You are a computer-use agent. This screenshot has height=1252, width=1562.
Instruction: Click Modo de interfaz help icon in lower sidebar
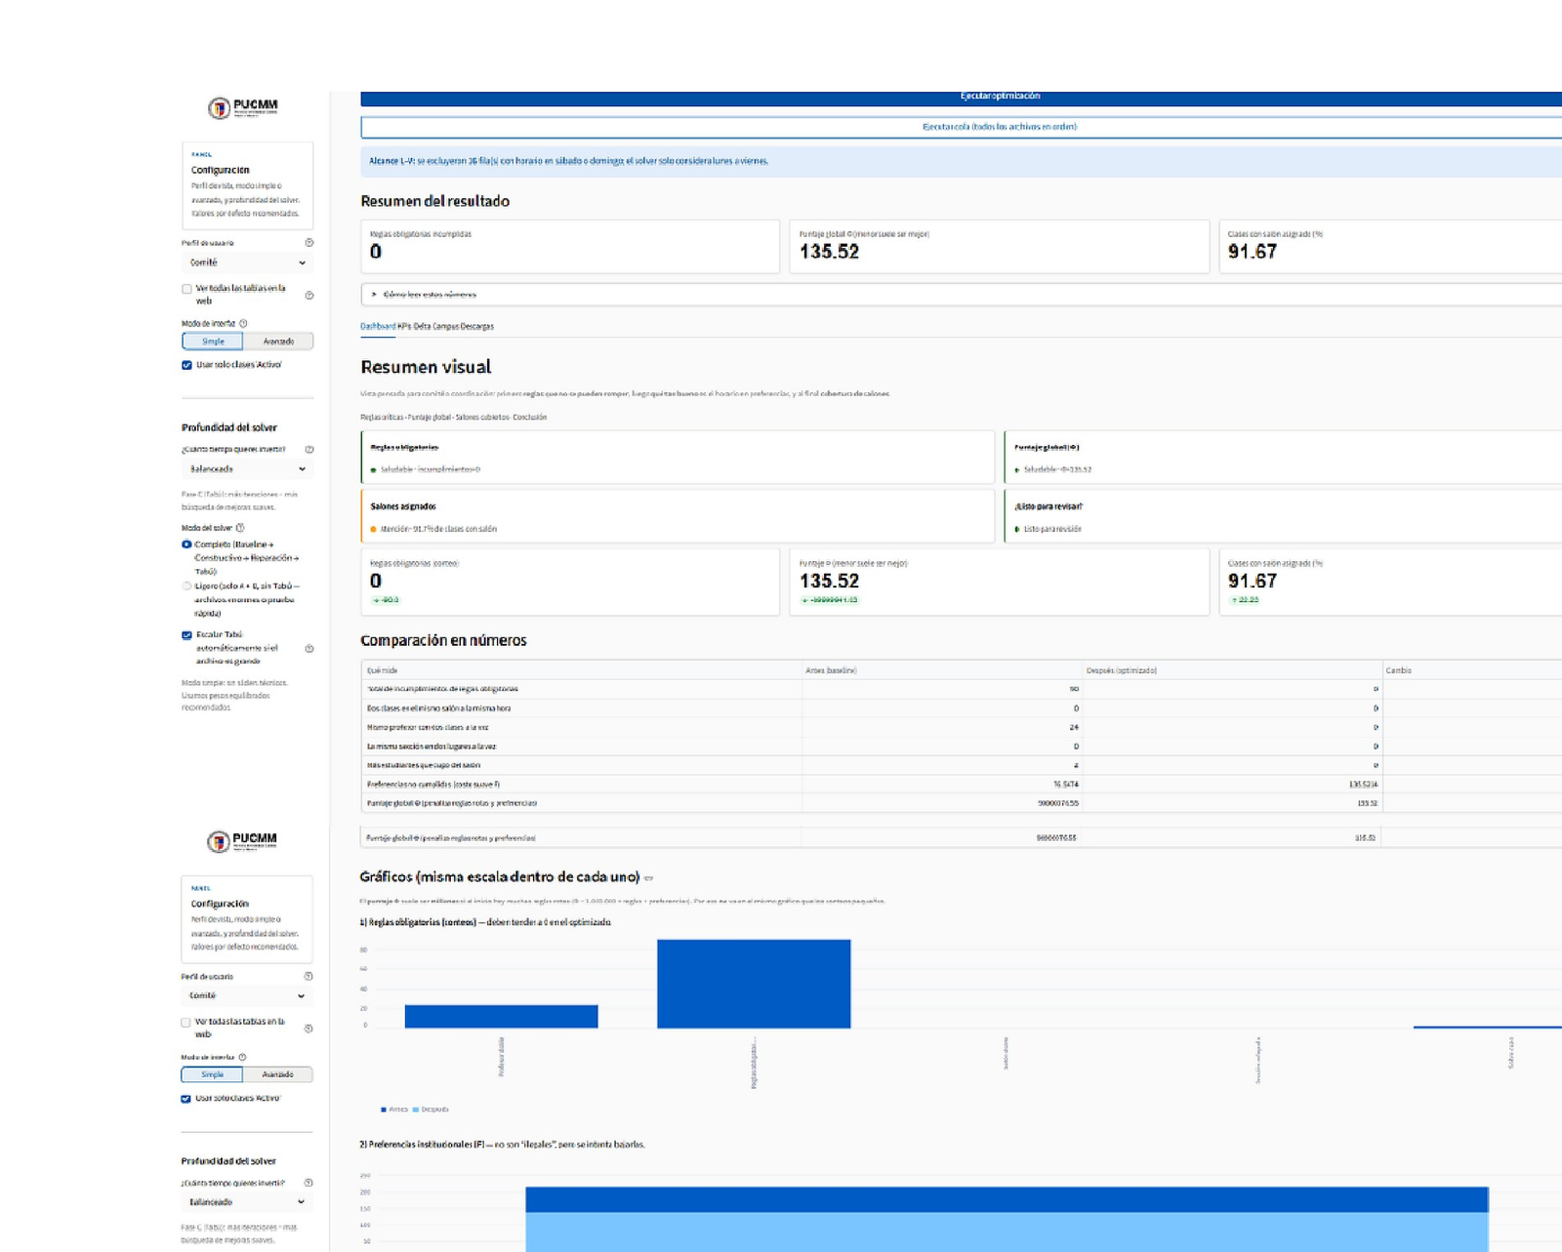[242, 1057]
